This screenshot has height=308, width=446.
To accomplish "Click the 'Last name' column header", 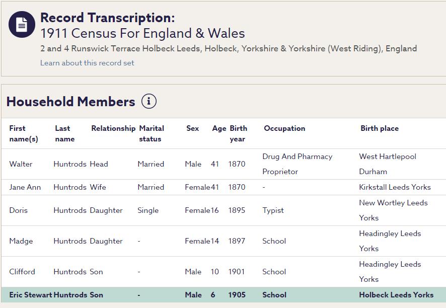I will [x=64, y=133].
